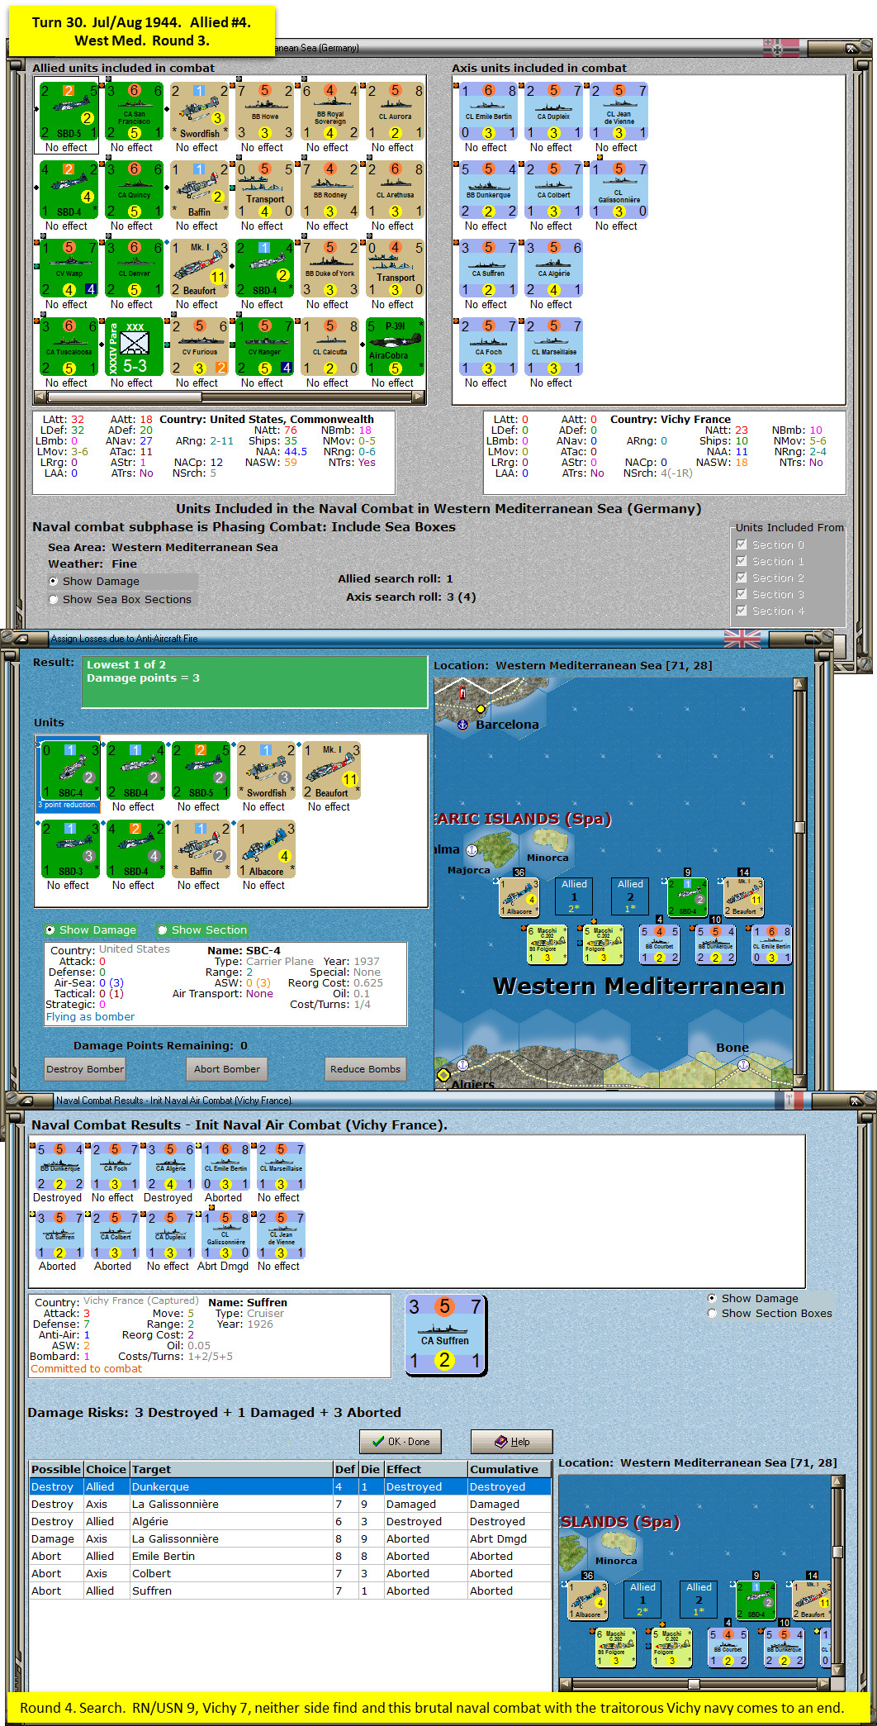The width and height of the screenshot is (877, 1726).
Task: Click Barcelona port anchor symbol on map
Action: (462, 725)
